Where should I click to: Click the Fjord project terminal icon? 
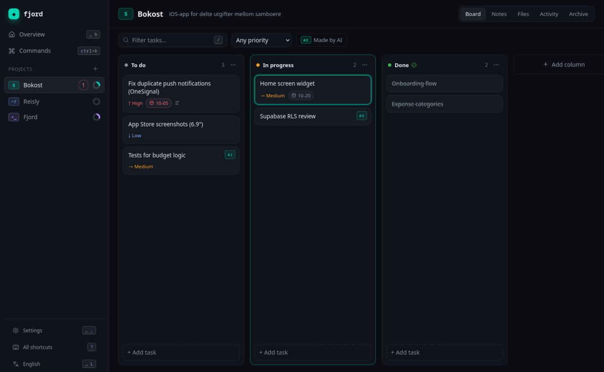[x=14, y=117]
